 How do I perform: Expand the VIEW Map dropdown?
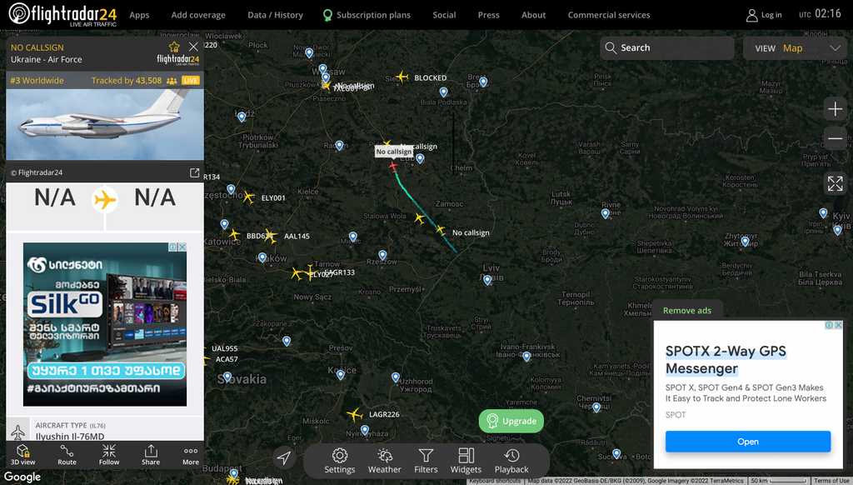pos(795,47)
